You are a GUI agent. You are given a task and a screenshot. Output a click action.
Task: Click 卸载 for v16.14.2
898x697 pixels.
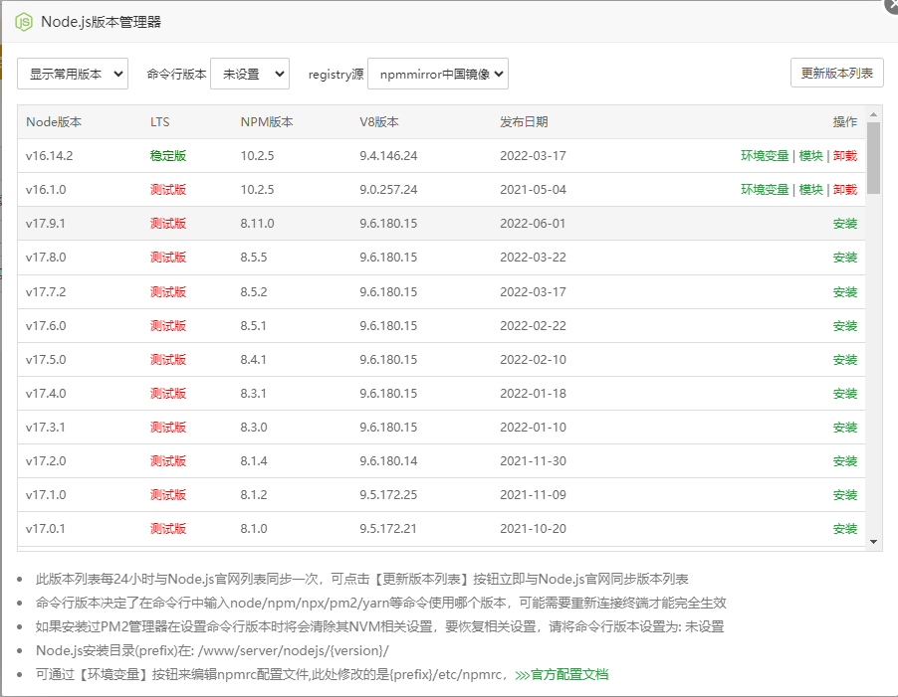(845, 155)
